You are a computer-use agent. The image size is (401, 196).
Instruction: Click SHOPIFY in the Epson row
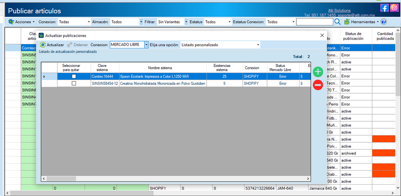point(255,76)
